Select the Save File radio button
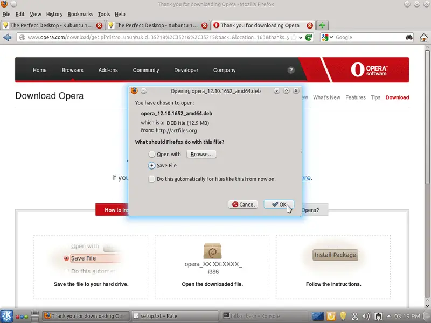The height and width of the screenshot is (323, 431). 151,166
